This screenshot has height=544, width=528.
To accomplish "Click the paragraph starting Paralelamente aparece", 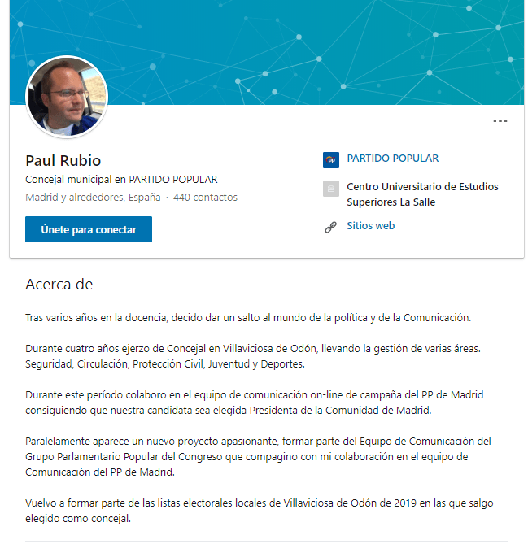I will point(258,456).
